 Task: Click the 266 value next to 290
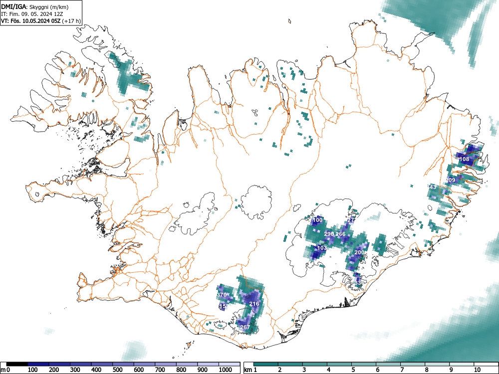click(x=340, y=234)
